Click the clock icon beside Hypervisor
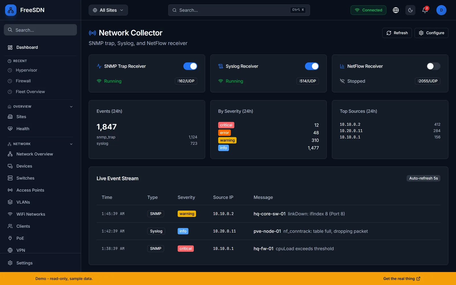The width and height of the screenshot is (456, 285). [x=10, y=70]
